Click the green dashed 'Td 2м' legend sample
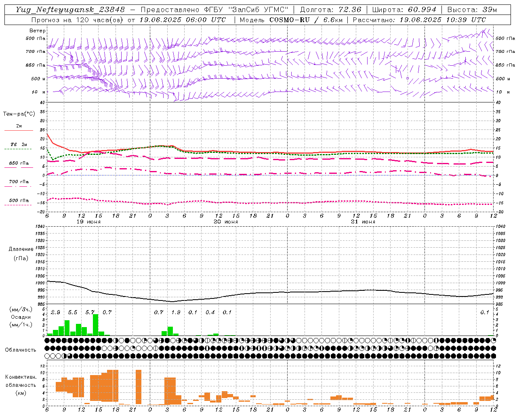Viewport: 517px width, 413px height. click(18, 149)
